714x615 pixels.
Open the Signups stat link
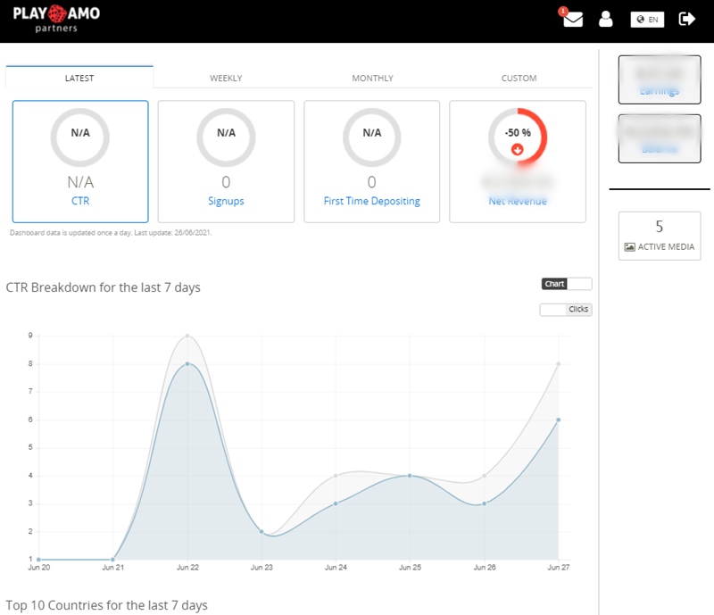pyautogui.click(x=226, y=202)
